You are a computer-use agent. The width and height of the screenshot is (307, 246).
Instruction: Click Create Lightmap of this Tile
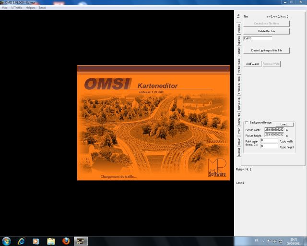(266, 50)
